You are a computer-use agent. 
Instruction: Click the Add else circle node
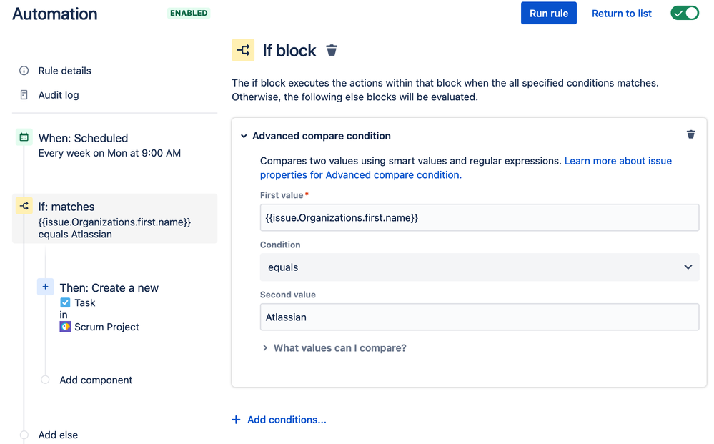pos(24,435)
